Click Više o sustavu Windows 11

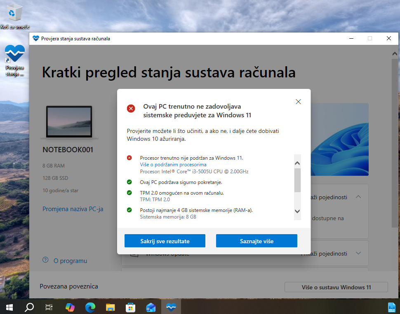point(336,287)
